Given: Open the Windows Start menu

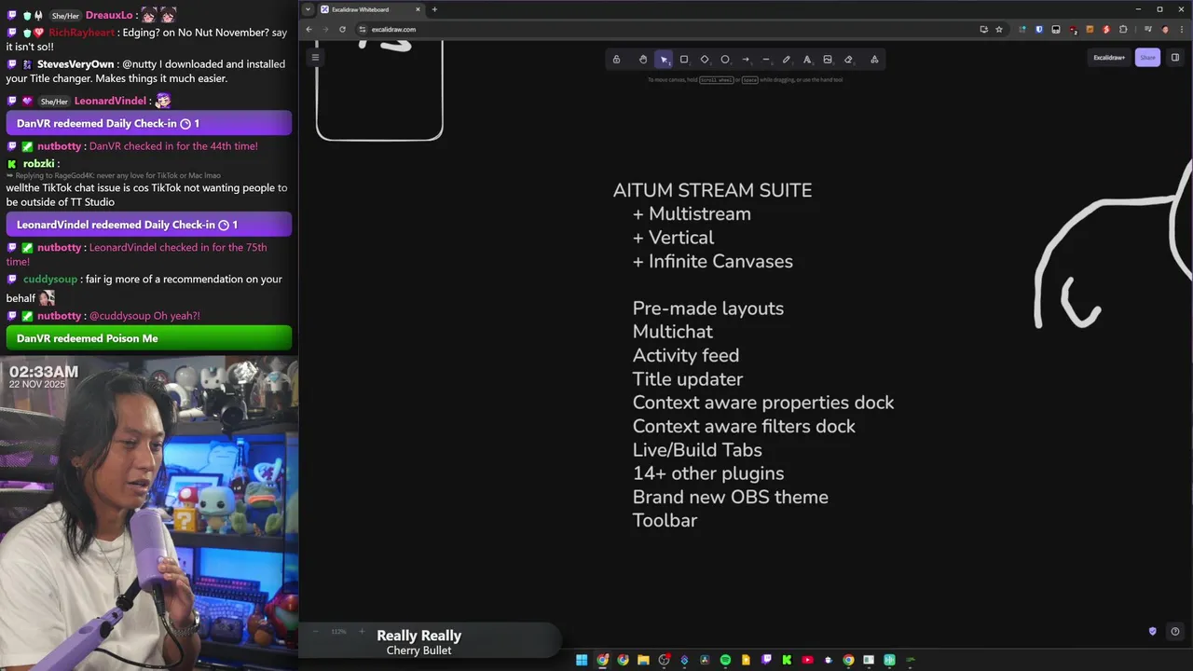Looking at the screenshot, I should tap(582, 660).
